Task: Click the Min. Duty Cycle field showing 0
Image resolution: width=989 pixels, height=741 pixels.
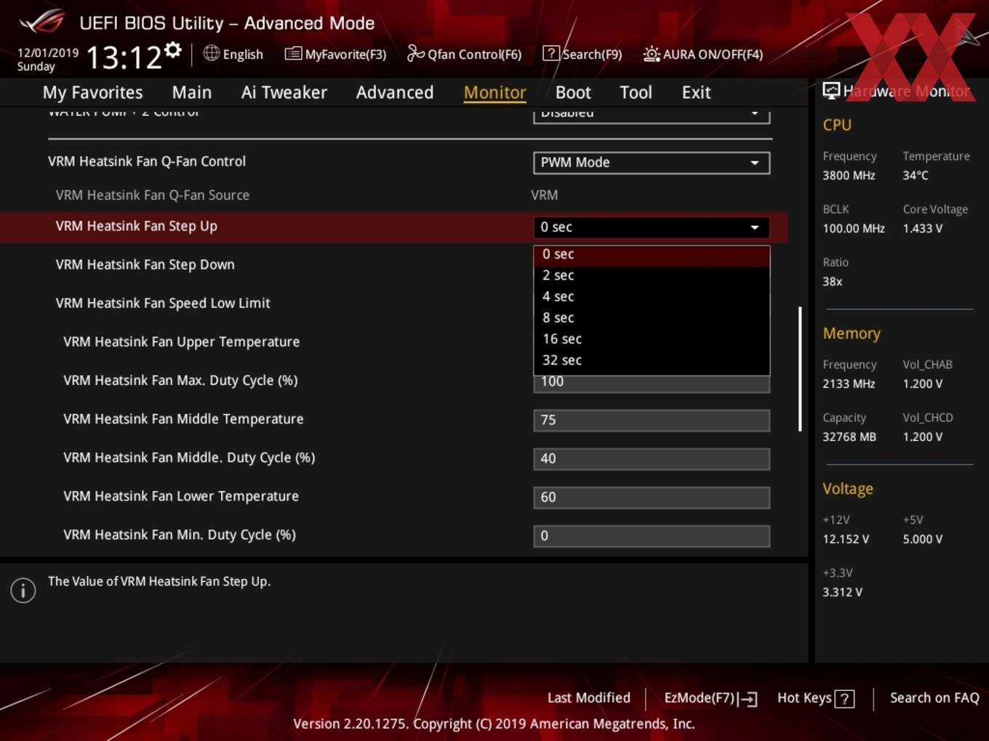Action: (x=652, y=535)
